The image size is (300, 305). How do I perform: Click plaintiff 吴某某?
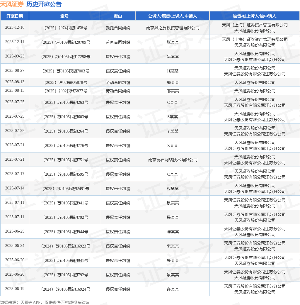(x=173, y=57)
